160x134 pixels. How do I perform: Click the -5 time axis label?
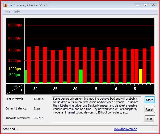pyautogui.click(x=134, y=89)
